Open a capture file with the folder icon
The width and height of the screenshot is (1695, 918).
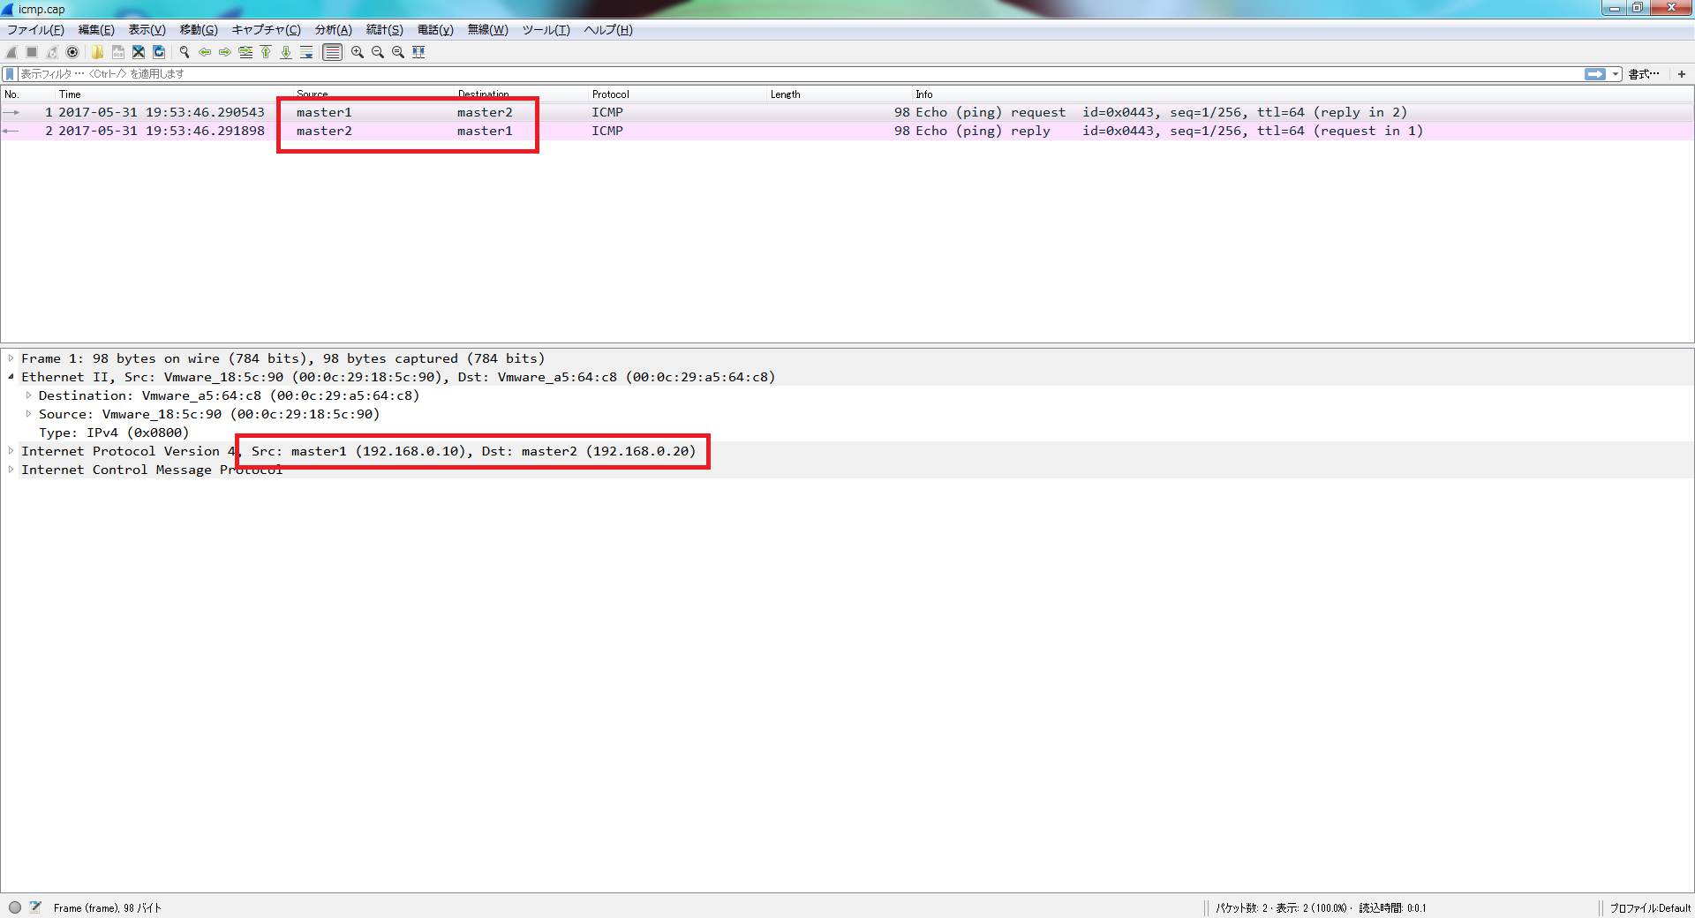[x=97, y=52]
